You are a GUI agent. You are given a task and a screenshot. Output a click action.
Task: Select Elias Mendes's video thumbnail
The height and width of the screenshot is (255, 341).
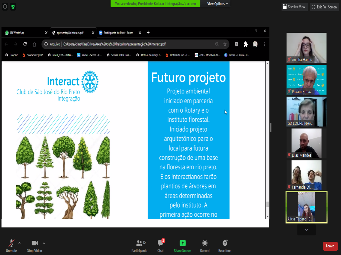click(x=306, y=143)
